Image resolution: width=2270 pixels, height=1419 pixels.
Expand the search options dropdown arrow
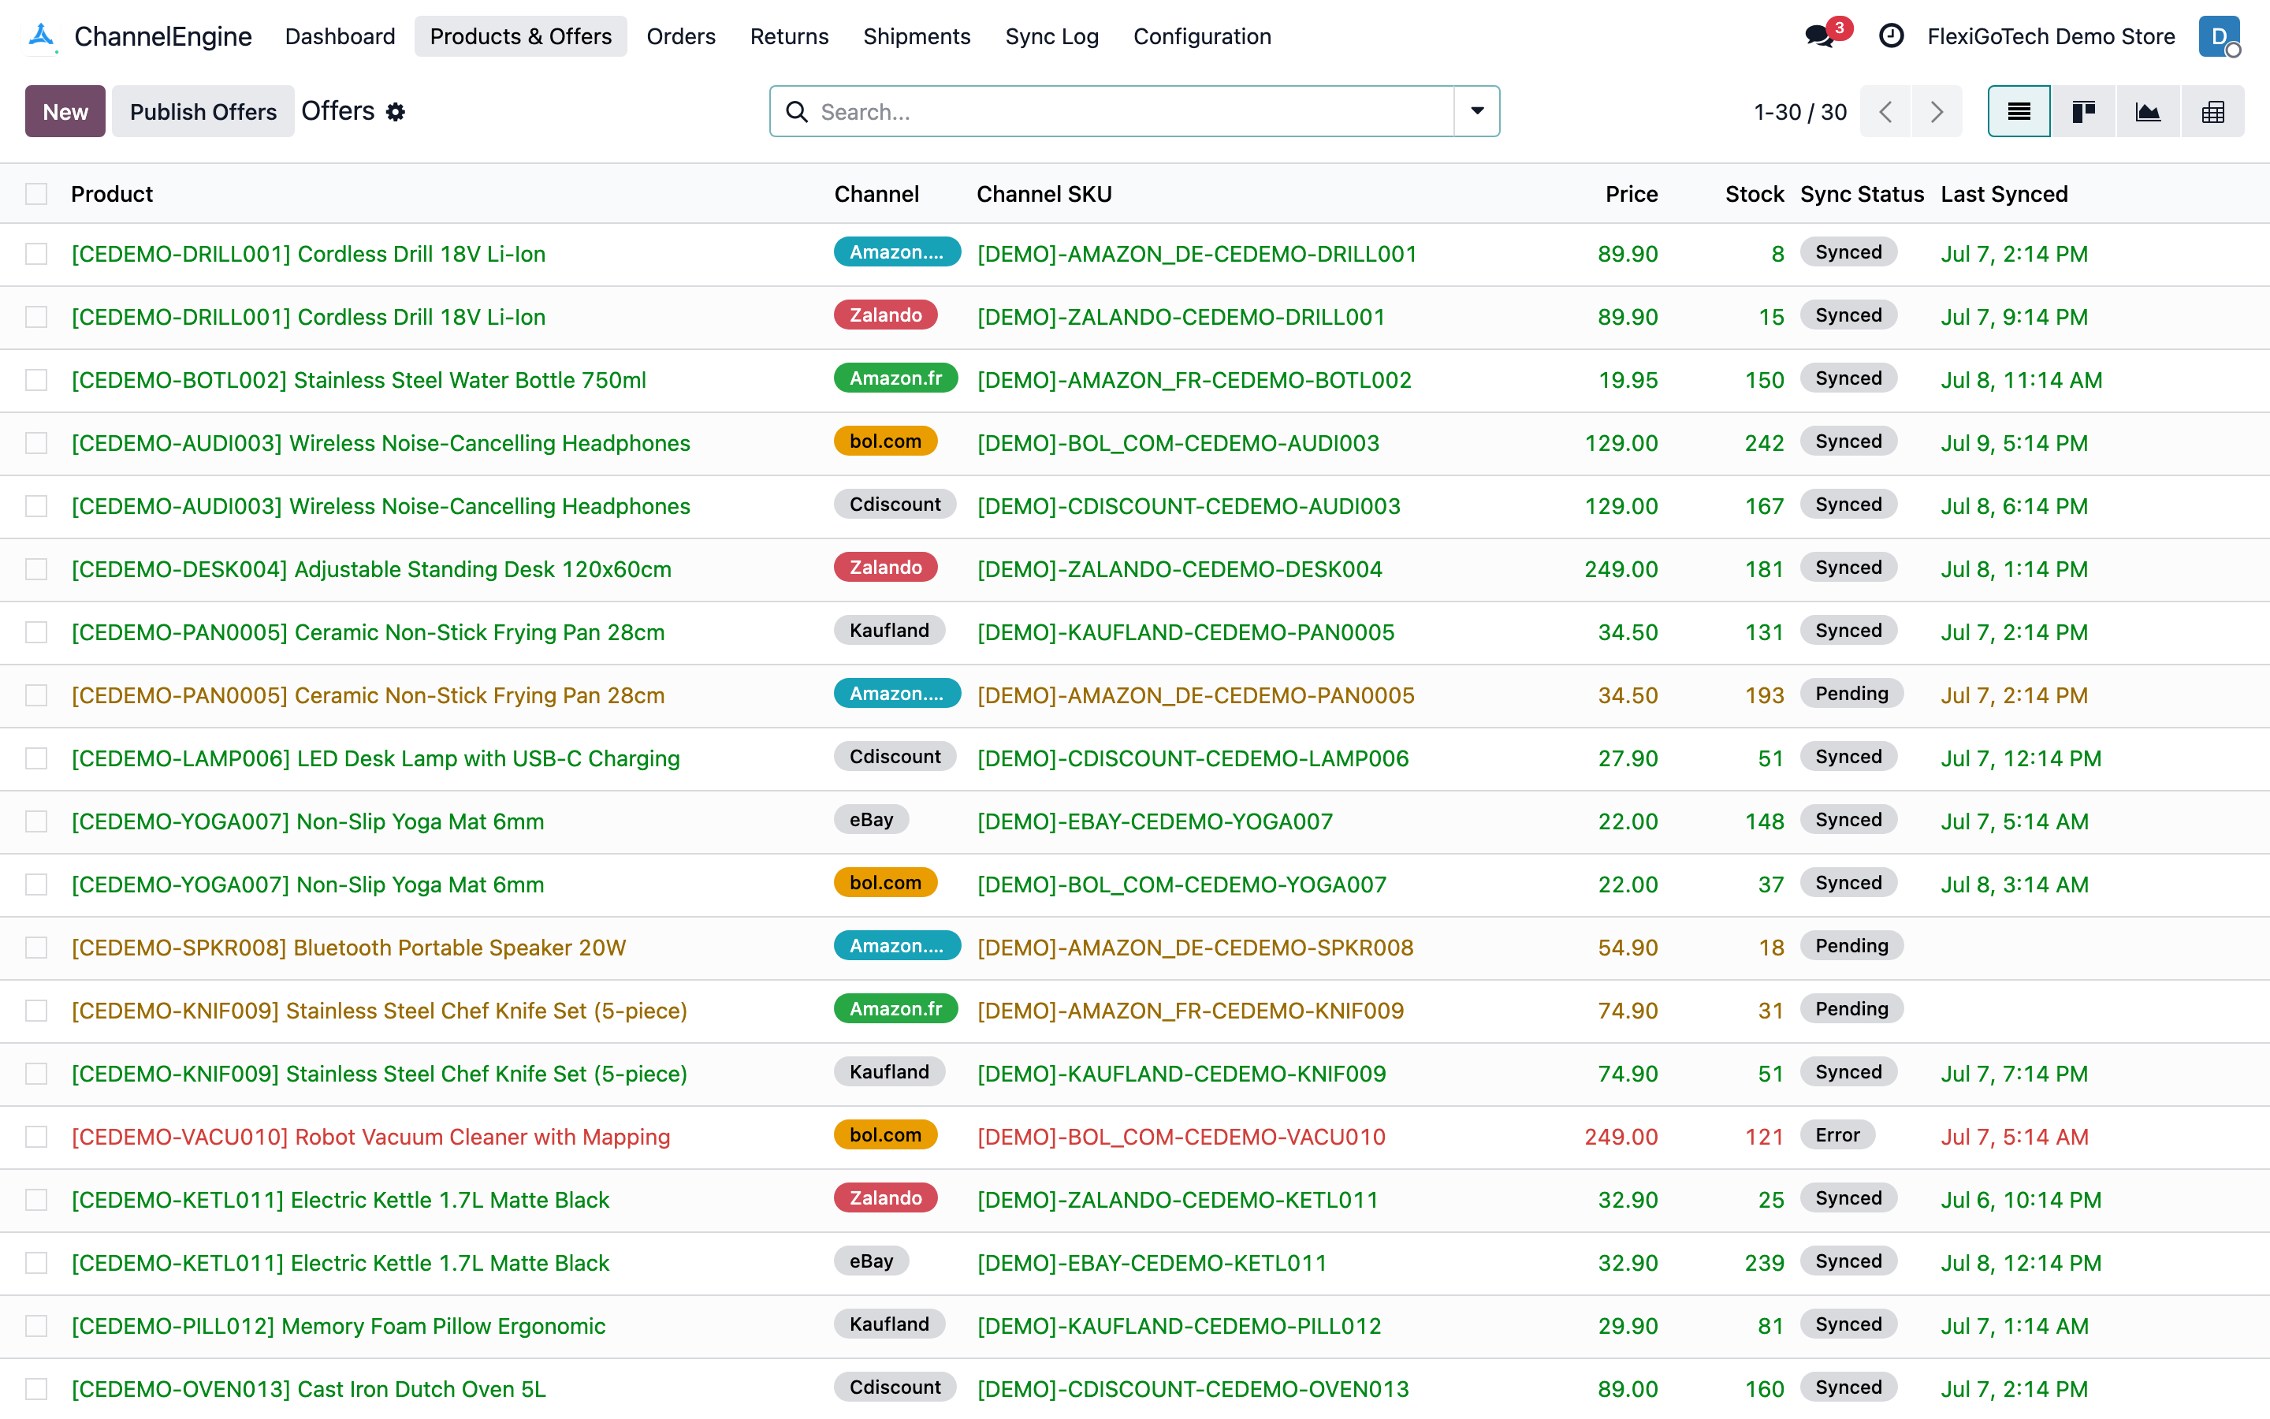point(1477,112)
